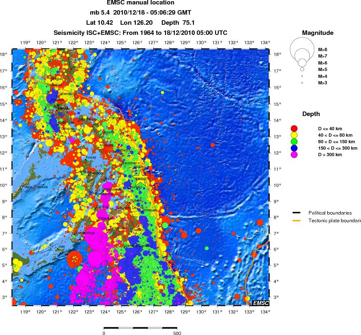Click the Dagupan city label

[54, 85]
